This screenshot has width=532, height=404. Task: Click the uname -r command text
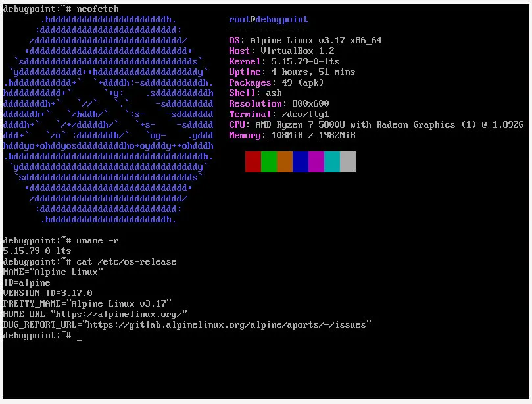(98, 240)
